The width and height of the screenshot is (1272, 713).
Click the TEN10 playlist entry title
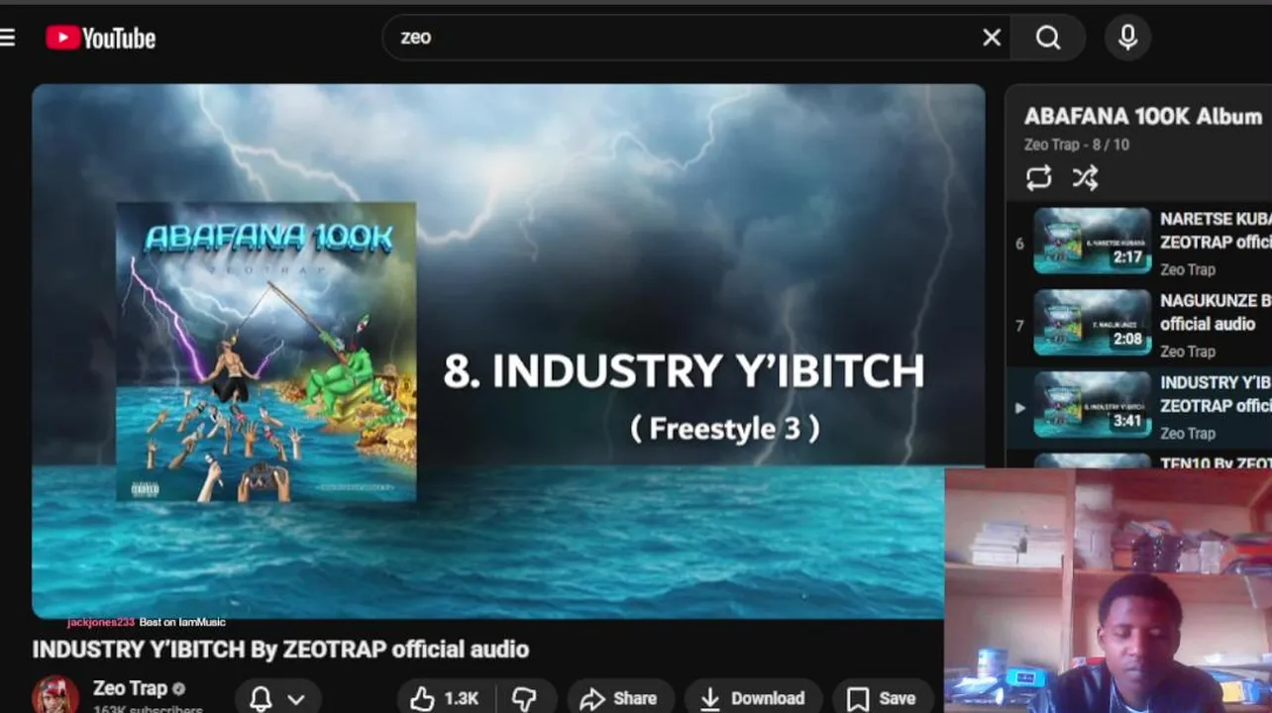point(1216,462)
